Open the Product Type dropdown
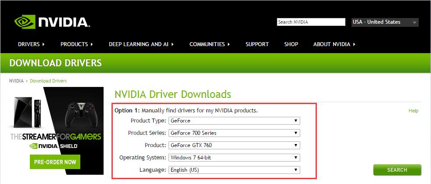The image size is (431, 184). (234, 121)
